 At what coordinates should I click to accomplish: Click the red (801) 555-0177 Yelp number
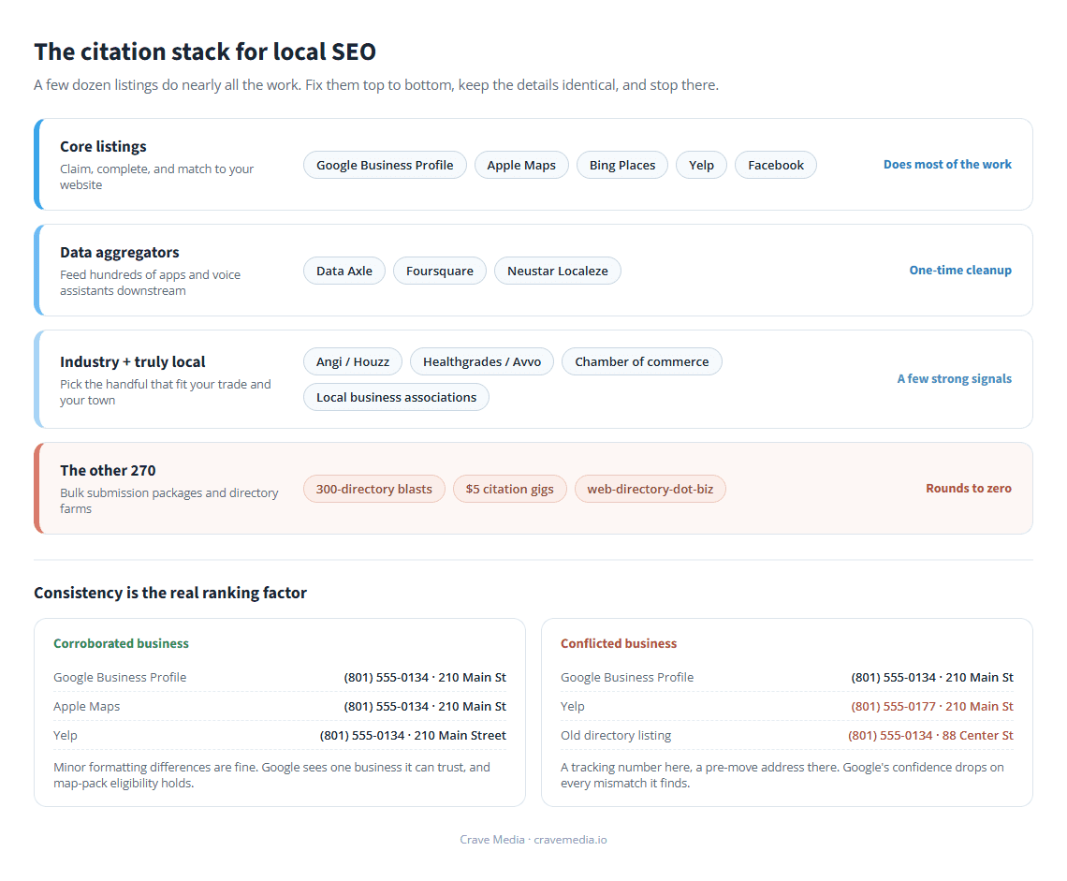click(x=893, y=706)
